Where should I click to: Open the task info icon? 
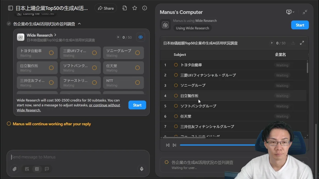tap(145, 8)
